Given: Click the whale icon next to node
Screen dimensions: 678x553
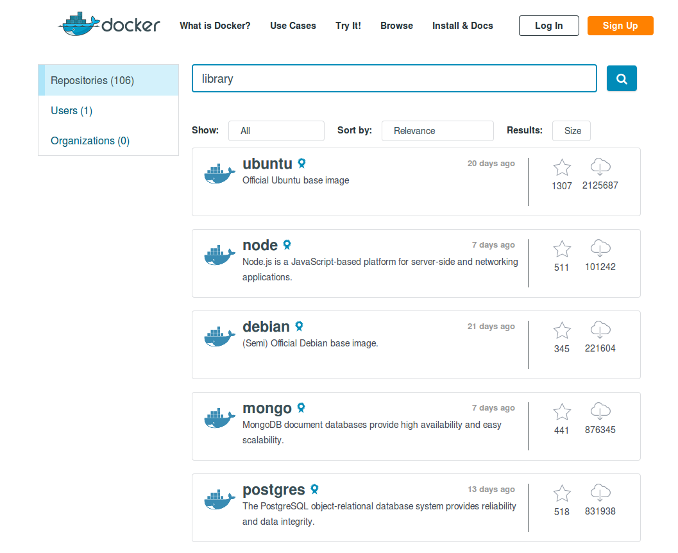Looking at the screenshot, I should (x=219, y=255).
